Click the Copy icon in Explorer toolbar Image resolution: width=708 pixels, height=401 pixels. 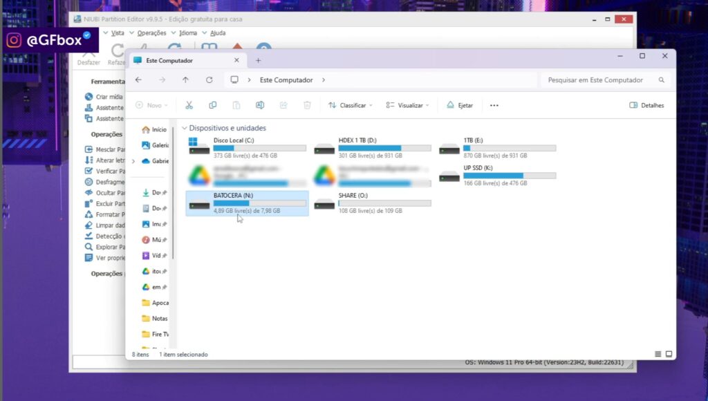coord(213,105)
